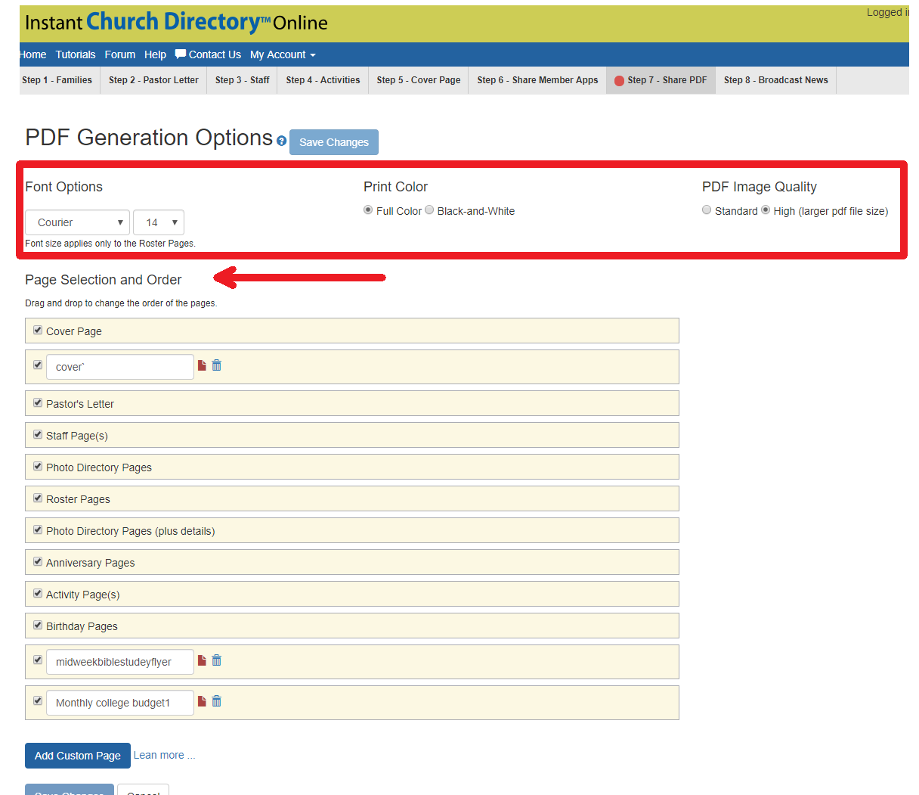Uncheck the Birthday Pages checkbox
Viewport: 919px width, 795px height.
(38, 625)
